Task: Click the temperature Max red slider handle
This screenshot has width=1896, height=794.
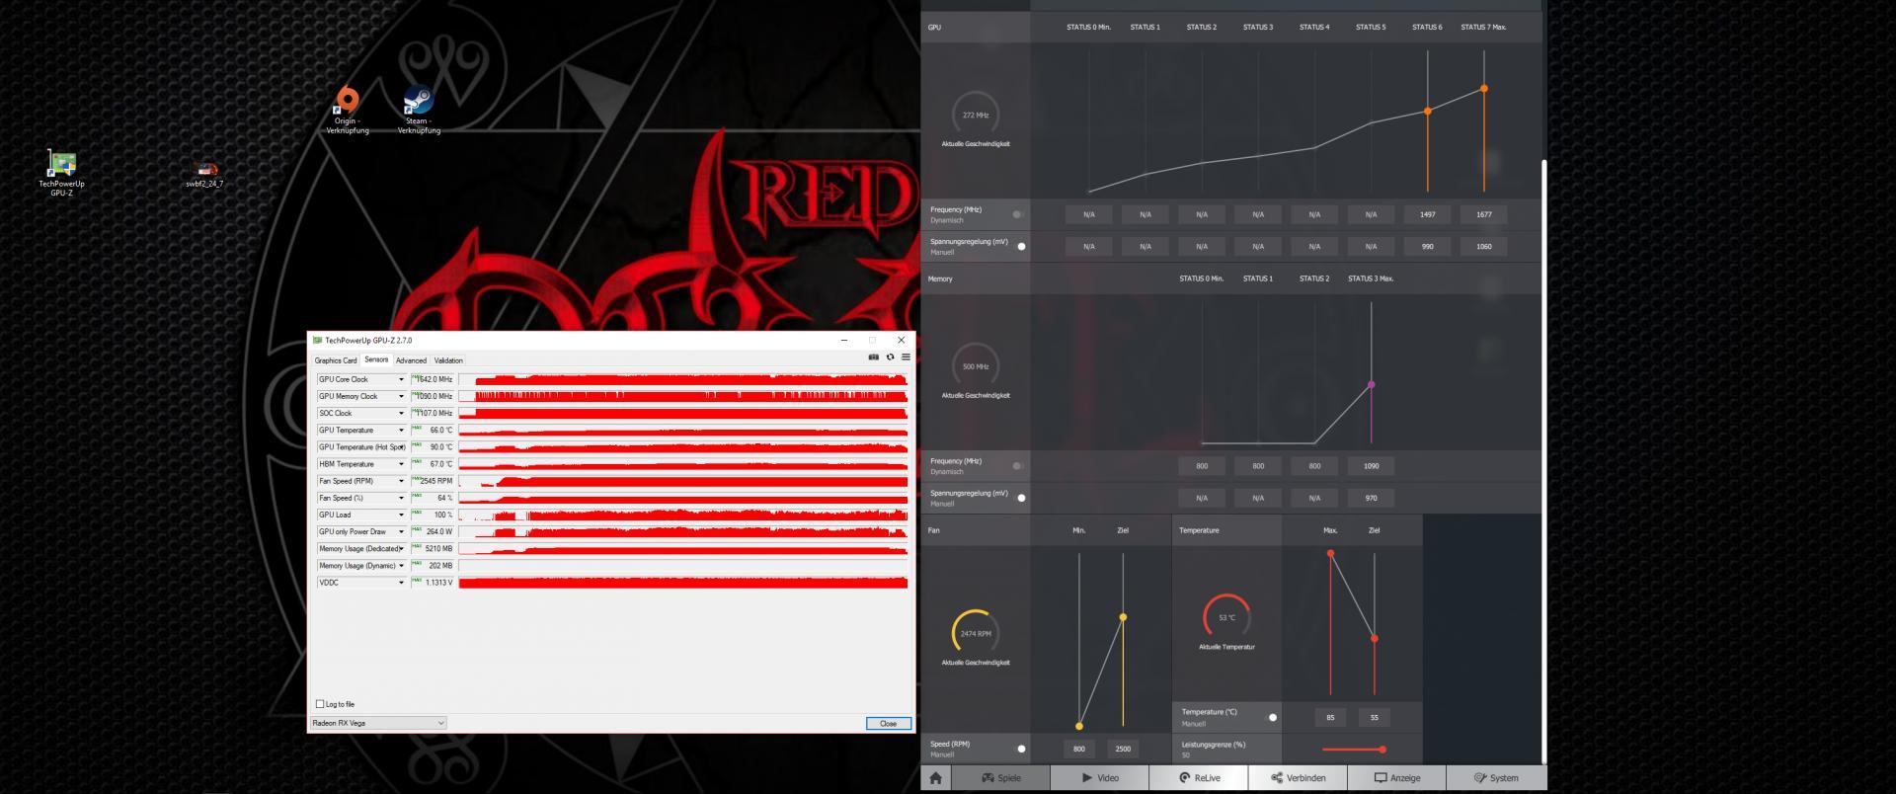Action: click(x=1330, y=554)
